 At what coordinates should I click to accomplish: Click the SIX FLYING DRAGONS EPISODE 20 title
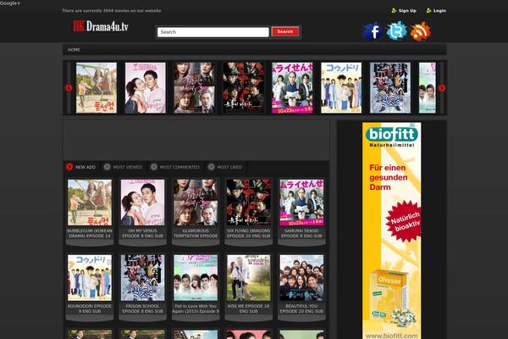248,233
